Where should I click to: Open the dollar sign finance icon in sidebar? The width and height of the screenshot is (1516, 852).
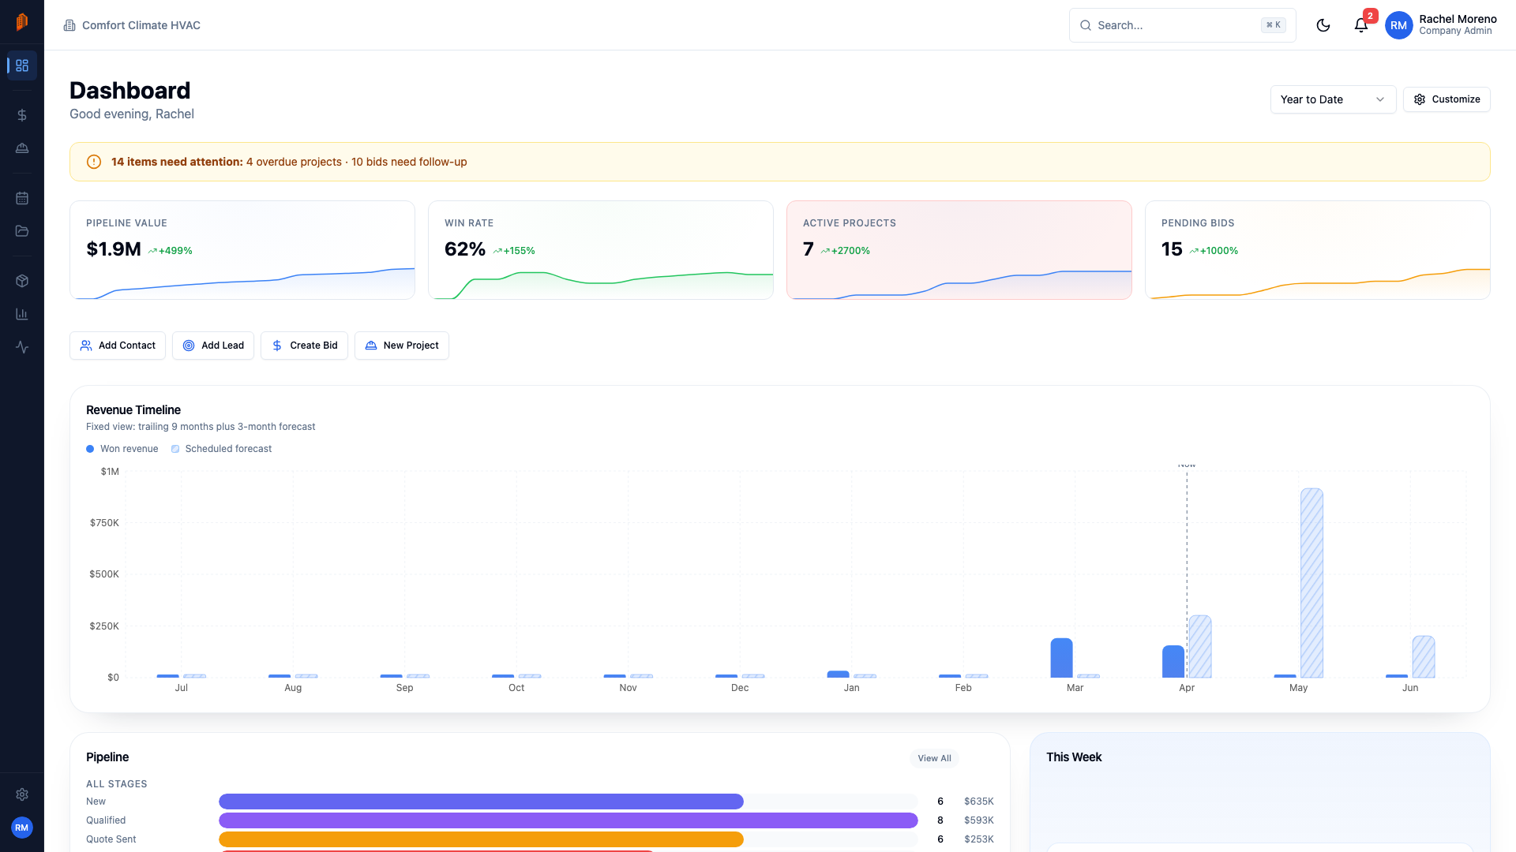pos(21,114)
